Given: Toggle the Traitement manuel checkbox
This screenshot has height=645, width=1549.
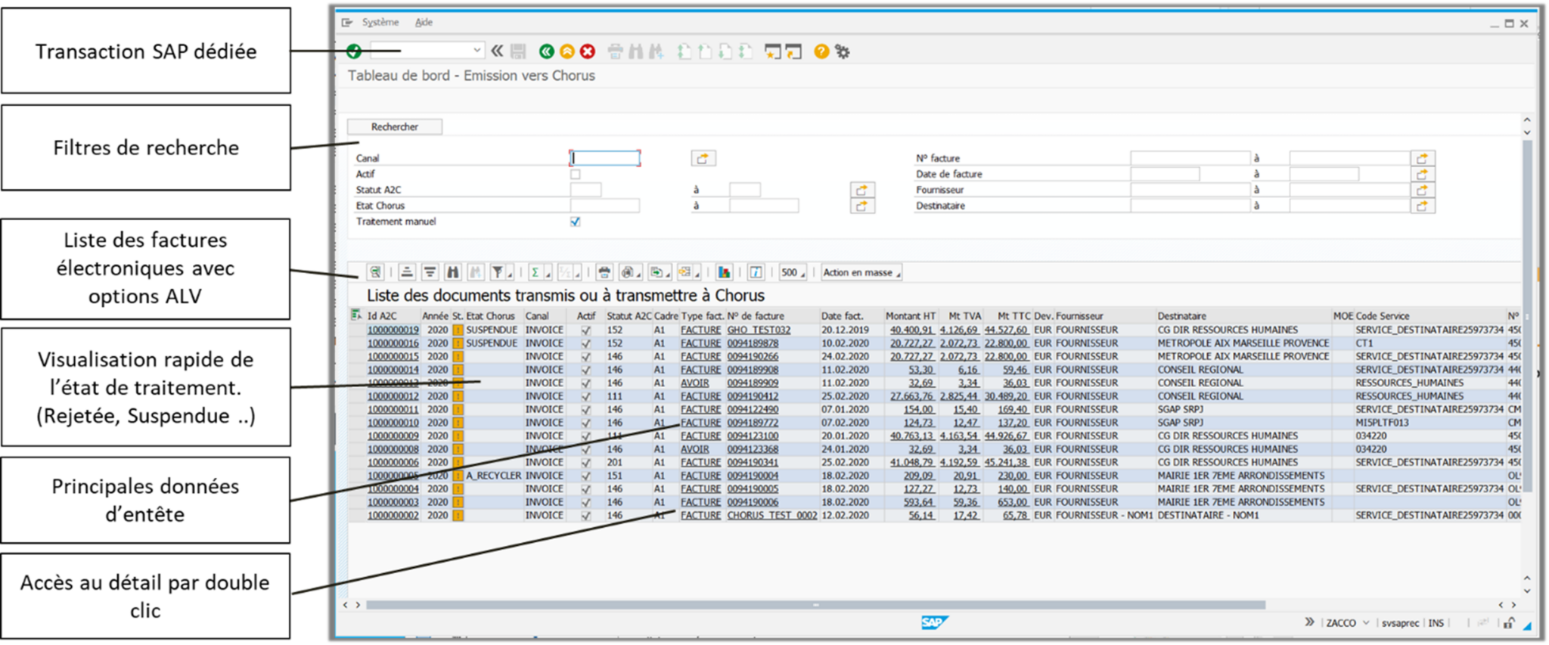Looking at the screenshot, I should pyautogui.click(x=576, y=222).
